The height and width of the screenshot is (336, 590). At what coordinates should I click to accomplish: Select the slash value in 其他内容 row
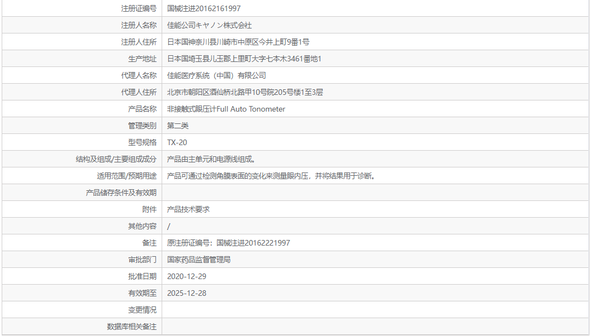[168, 227]
